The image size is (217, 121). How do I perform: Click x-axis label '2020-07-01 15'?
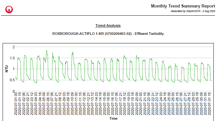tap(20, 104)
